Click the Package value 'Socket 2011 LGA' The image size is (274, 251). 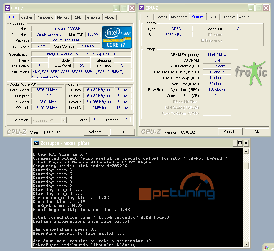click(65, 40)
